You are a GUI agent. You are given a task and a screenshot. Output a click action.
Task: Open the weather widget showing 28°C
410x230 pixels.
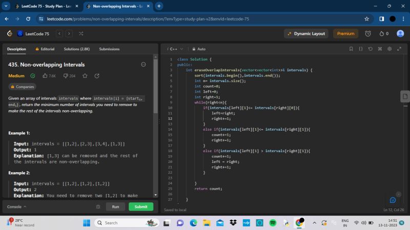[20, 223]
